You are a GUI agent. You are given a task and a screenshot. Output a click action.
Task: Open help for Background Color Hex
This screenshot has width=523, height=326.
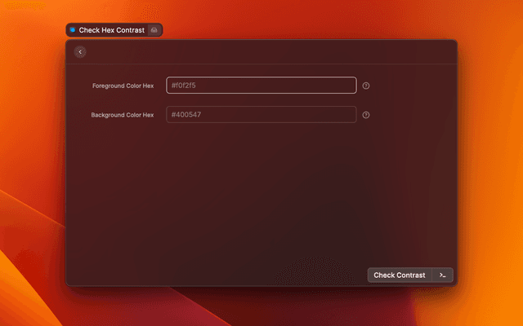(x=366, y=115)
